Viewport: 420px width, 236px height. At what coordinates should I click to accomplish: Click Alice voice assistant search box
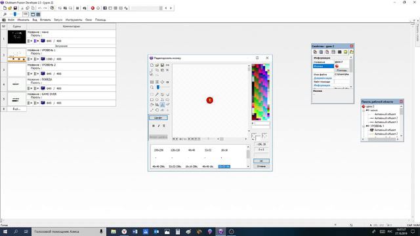coord(69,231)
